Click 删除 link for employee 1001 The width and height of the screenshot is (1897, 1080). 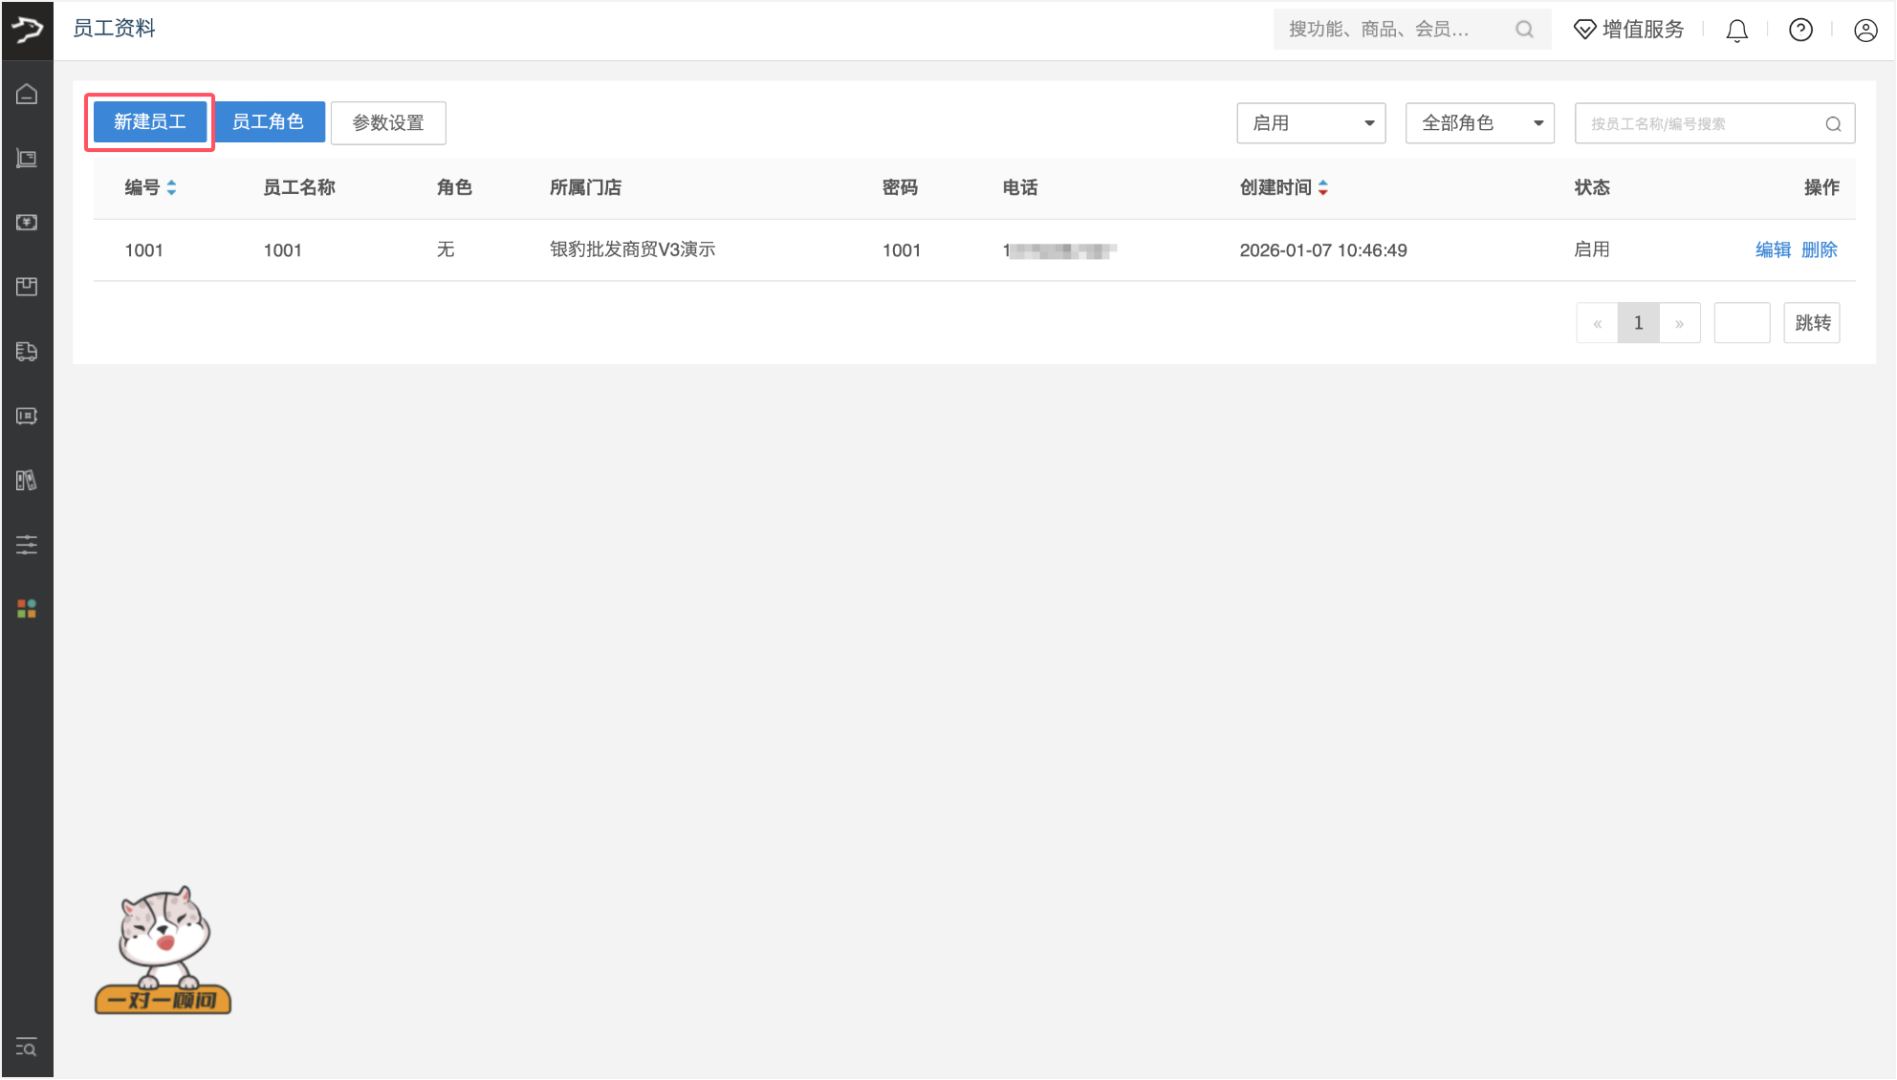(1819, 249)
